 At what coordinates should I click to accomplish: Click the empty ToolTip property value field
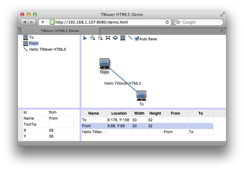pyautogui.click(x=61, y=124)
